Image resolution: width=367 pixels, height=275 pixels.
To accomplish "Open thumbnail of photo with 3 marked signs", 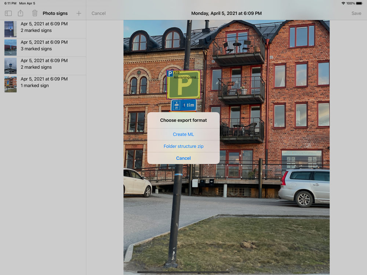I will pyautogui.click(x=11, y=47).
